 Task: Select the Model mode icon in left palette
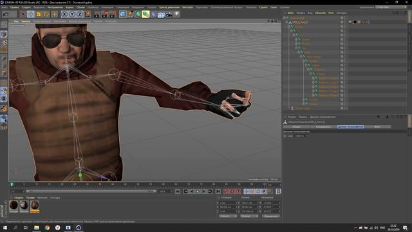pyautogui.click(x=4, y=34)
